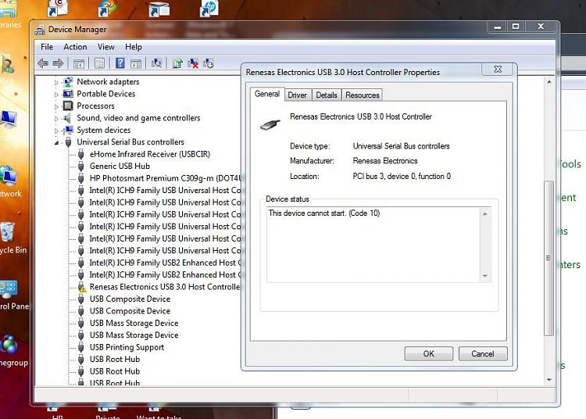Click Device status box scroll down arrow
The width and height of the screenshot is (586, 419).
485,276
